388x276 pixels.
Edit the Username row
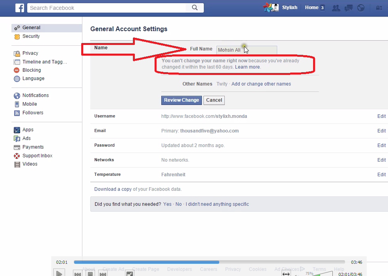point(381,116)
